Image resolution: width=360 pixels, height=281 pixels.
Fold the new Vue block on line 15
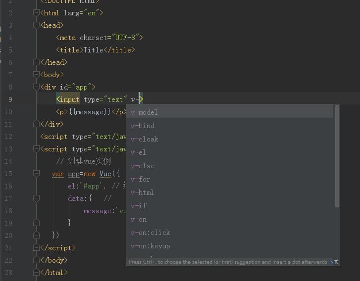point(36,174)
